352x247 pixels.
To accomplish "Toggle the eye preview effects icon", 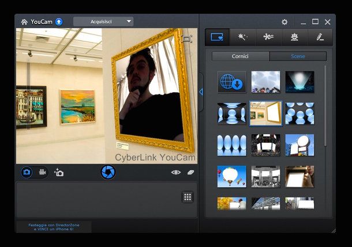I will tap(176, 172).
